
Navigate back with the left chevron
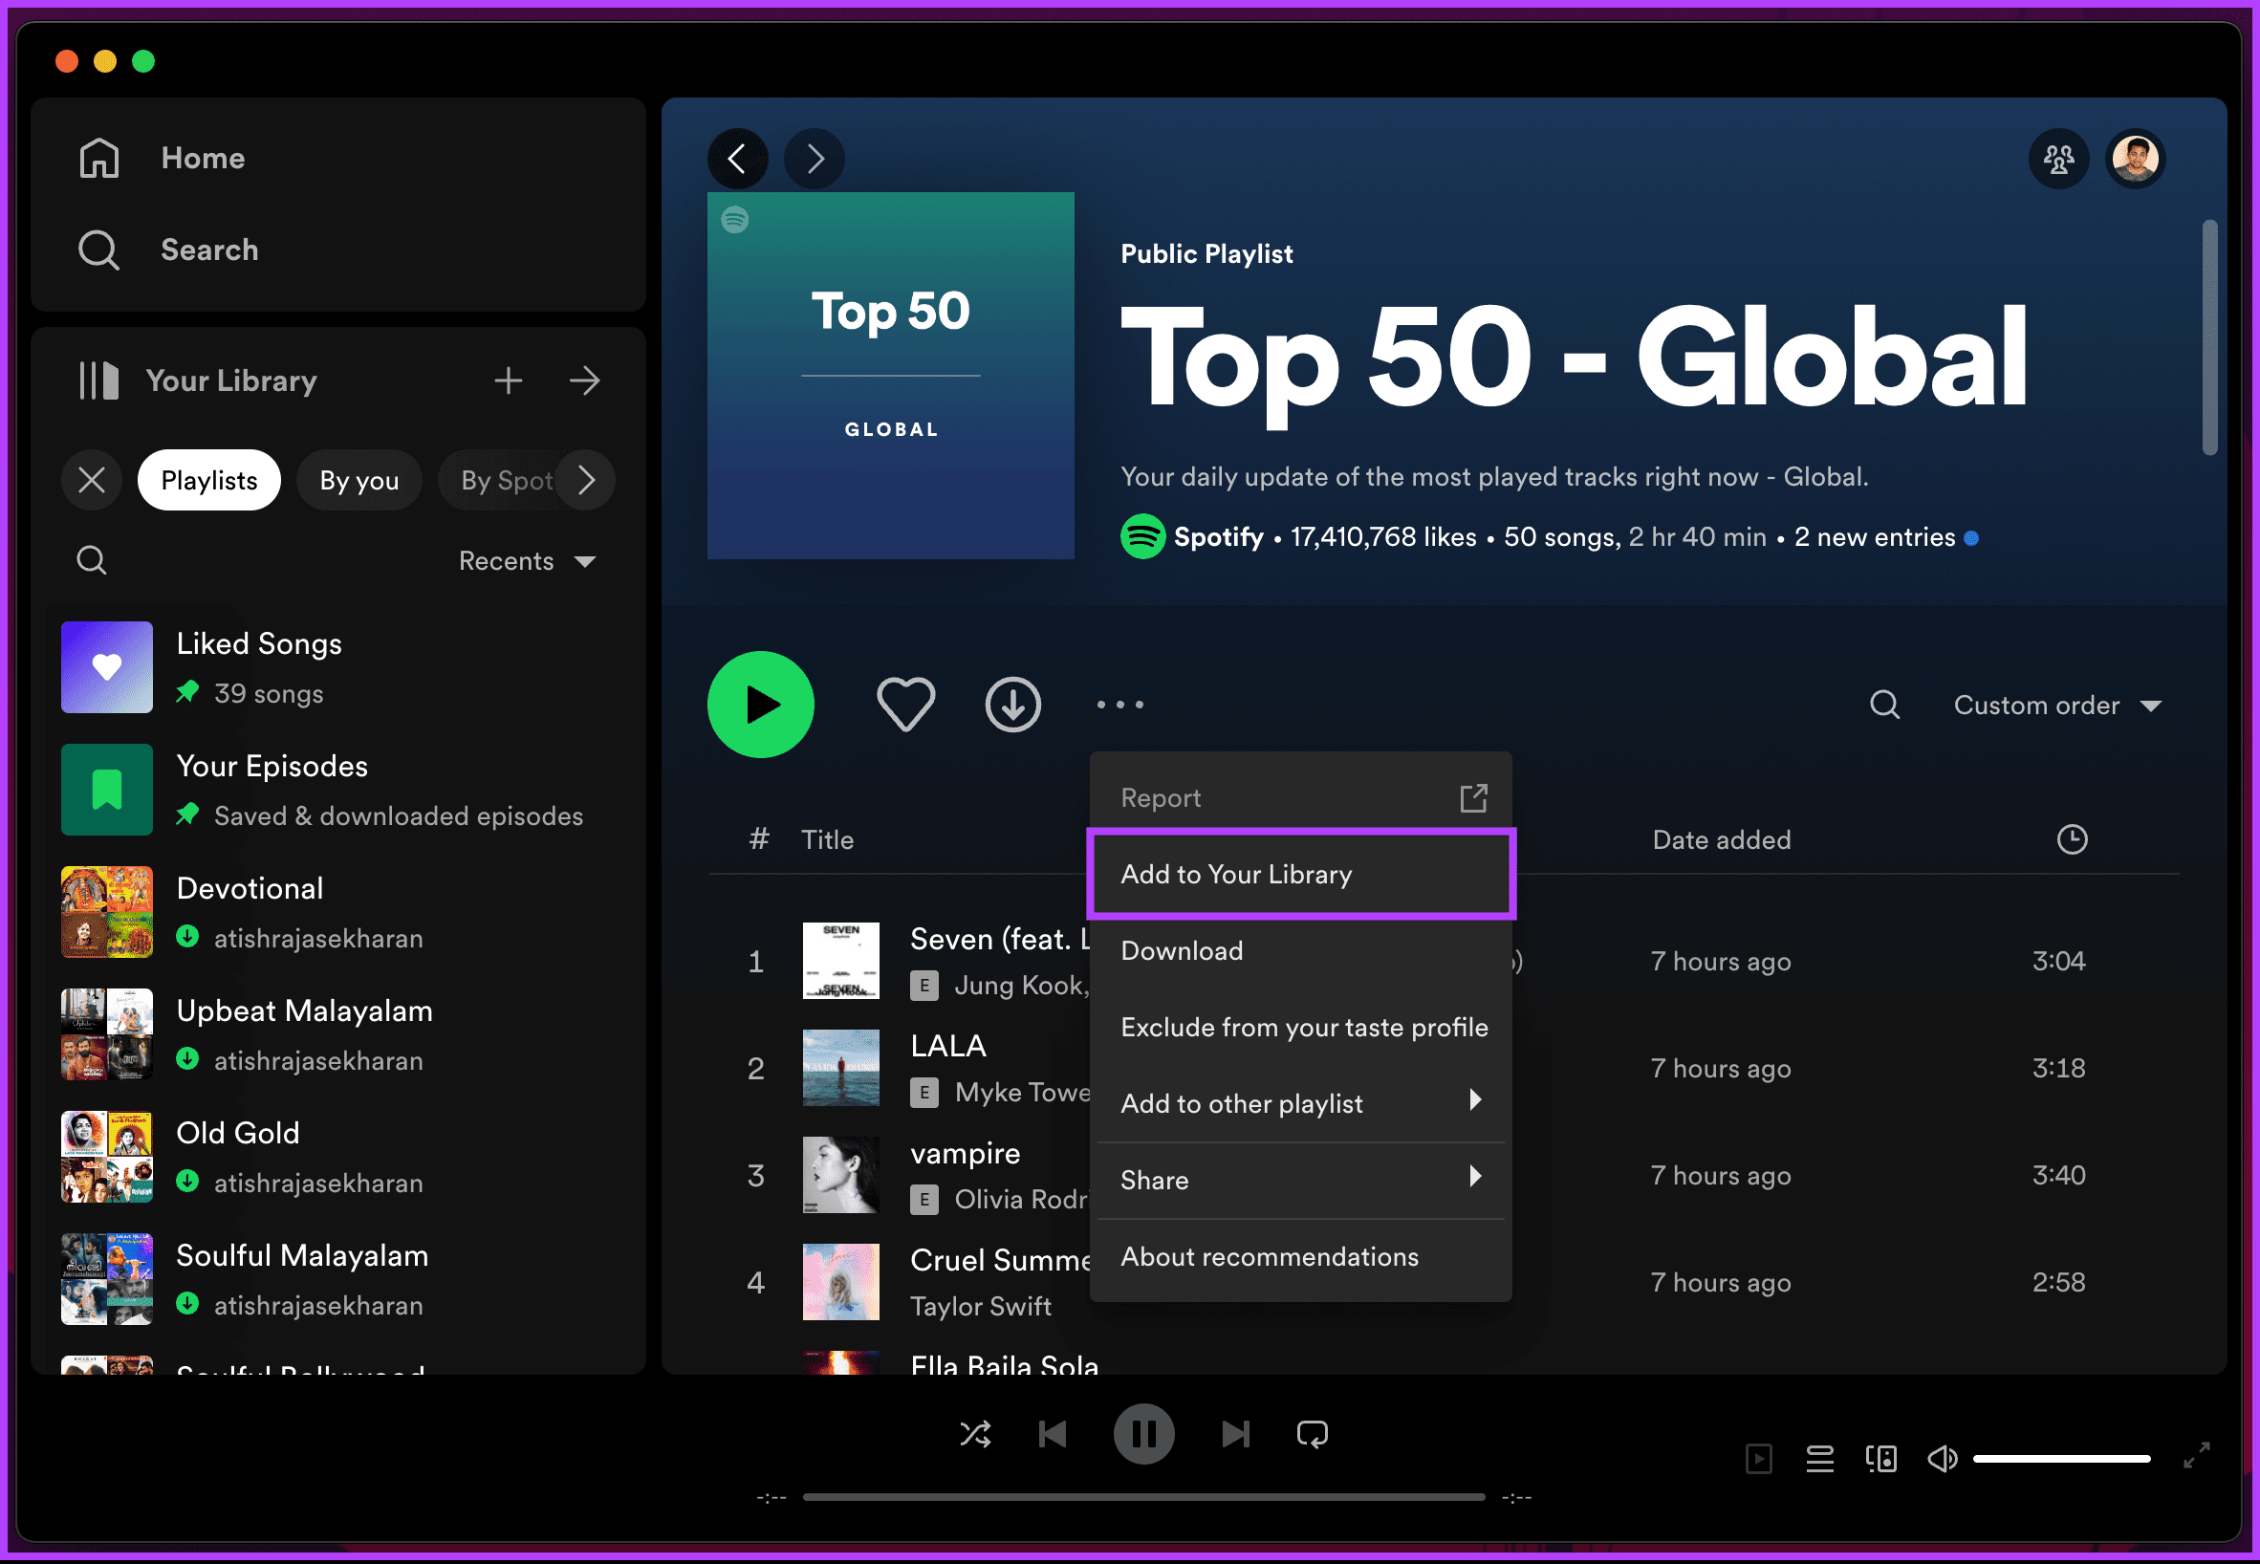pos(738,158)
